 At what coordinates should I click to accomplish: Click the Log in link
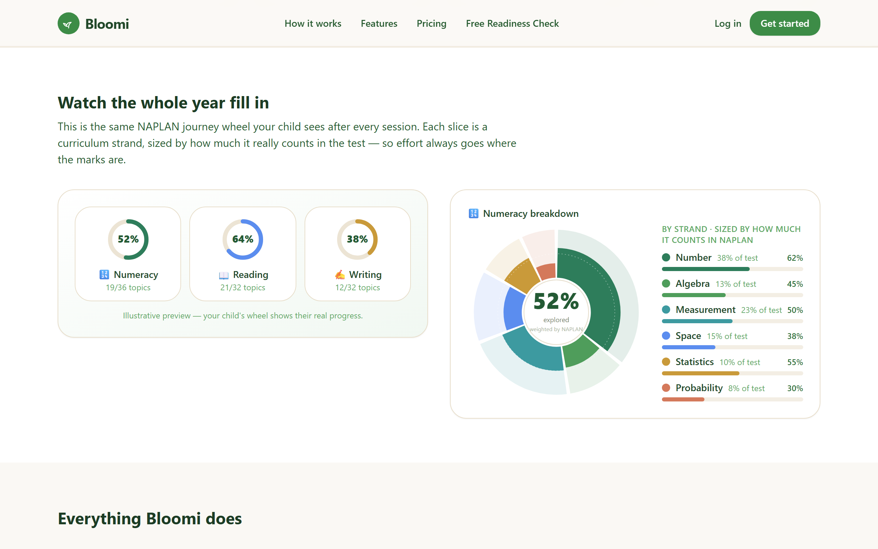(x=728, y=24)
